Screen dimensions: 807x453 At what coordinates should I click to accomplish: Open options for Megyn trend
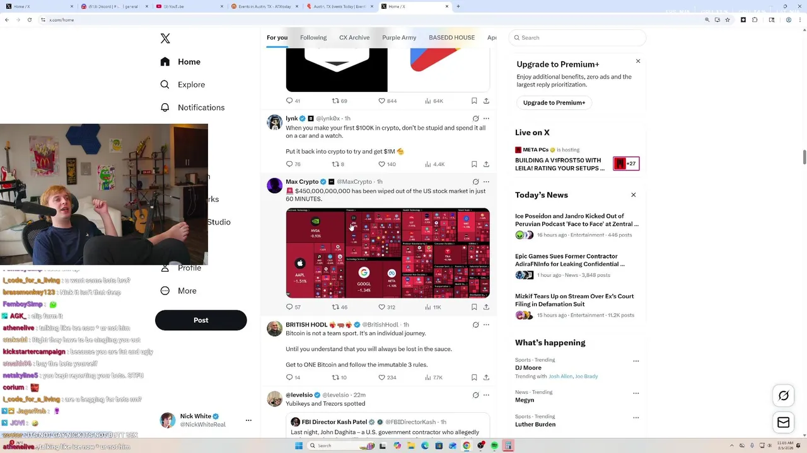tap(636, 393)
